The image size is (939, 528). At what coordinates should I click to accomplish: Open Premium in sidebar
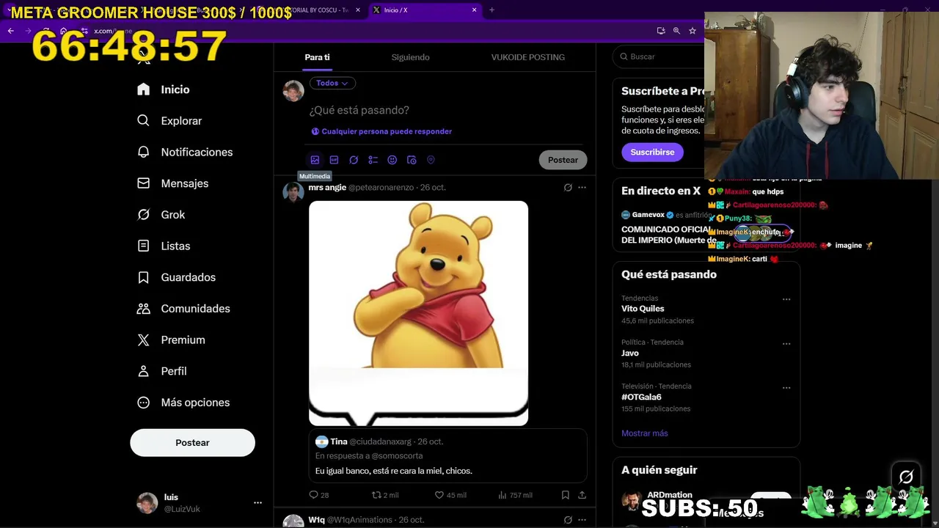click(171, 340)
